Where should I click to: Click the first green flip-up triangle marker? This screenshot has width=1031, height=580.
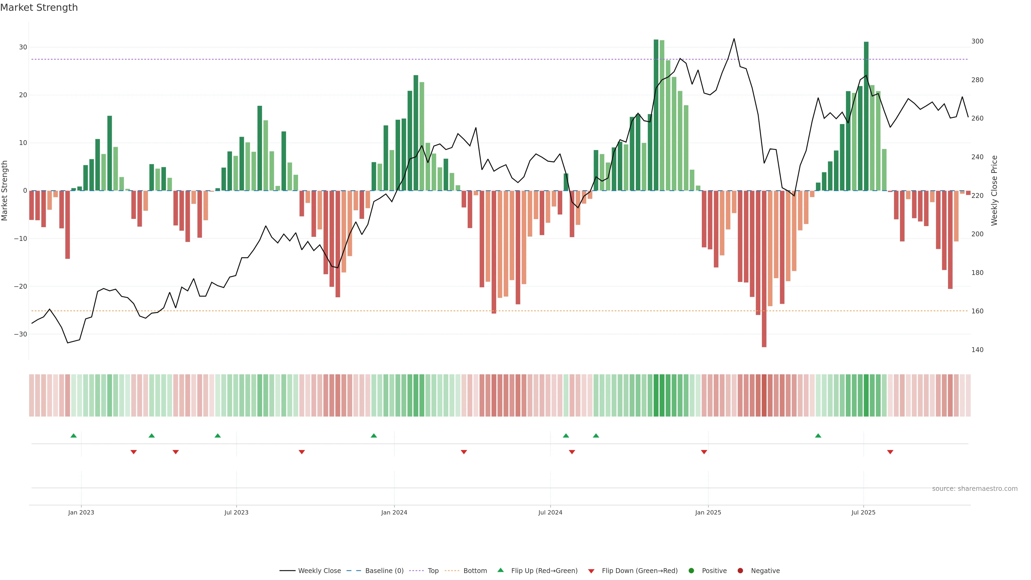(x=74, y=436)
